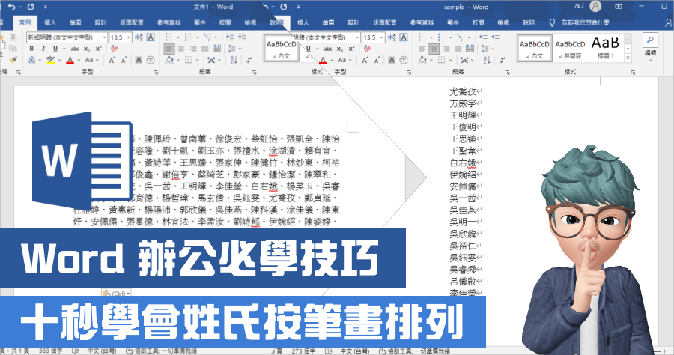Open Borders dropdown in sample window

click(x=450, y=60)
